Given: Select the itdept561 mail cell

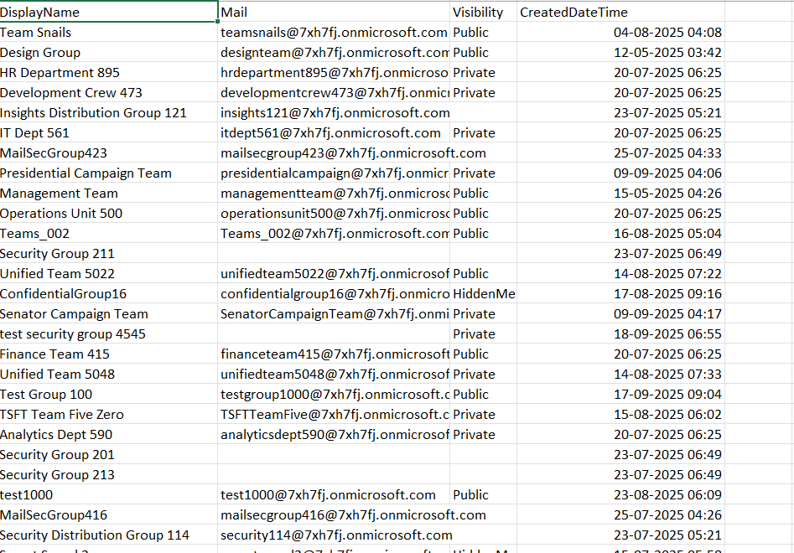Looking at the screenshot, I should click(x=333, y=133).
